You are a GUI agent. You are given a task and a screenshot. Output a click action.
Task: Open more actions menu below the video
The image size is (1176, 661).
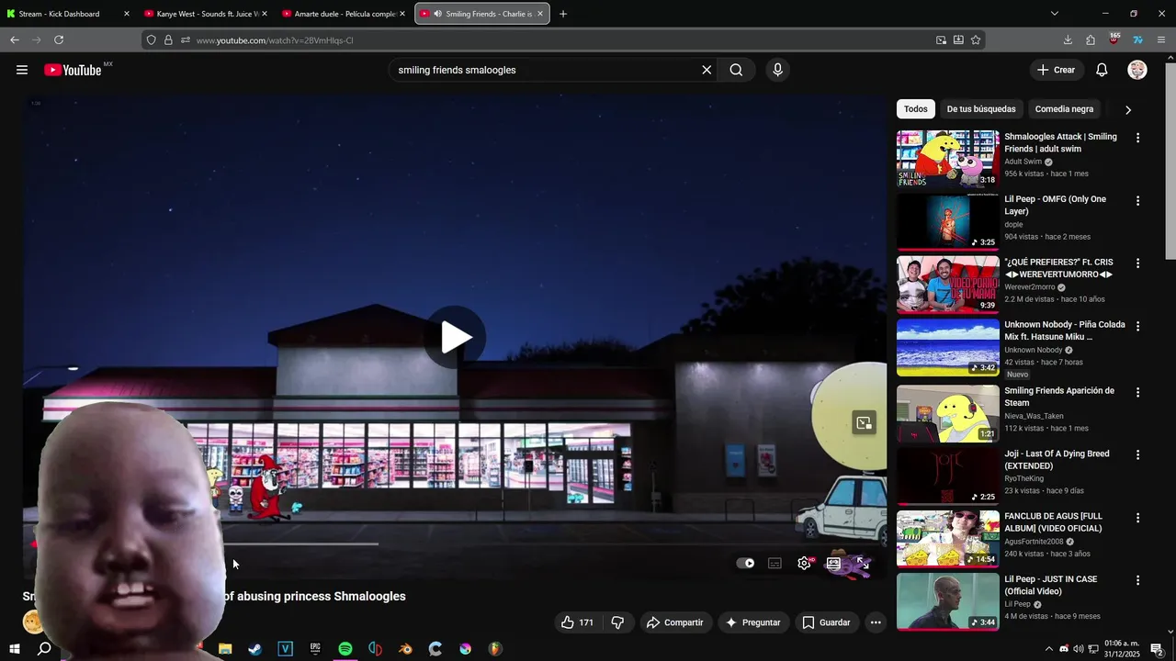[x=876, y=622]
